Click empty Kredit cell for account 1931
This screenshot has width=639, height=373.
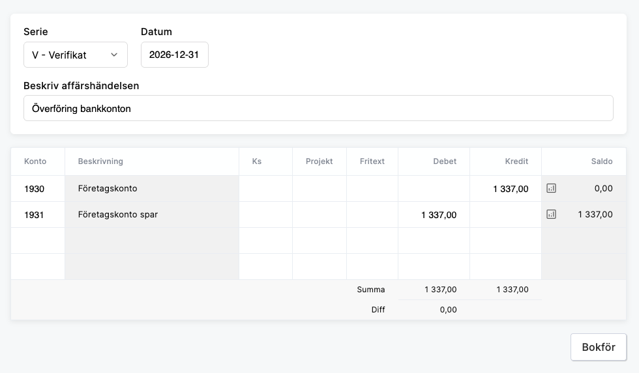[x=505, y=214]
